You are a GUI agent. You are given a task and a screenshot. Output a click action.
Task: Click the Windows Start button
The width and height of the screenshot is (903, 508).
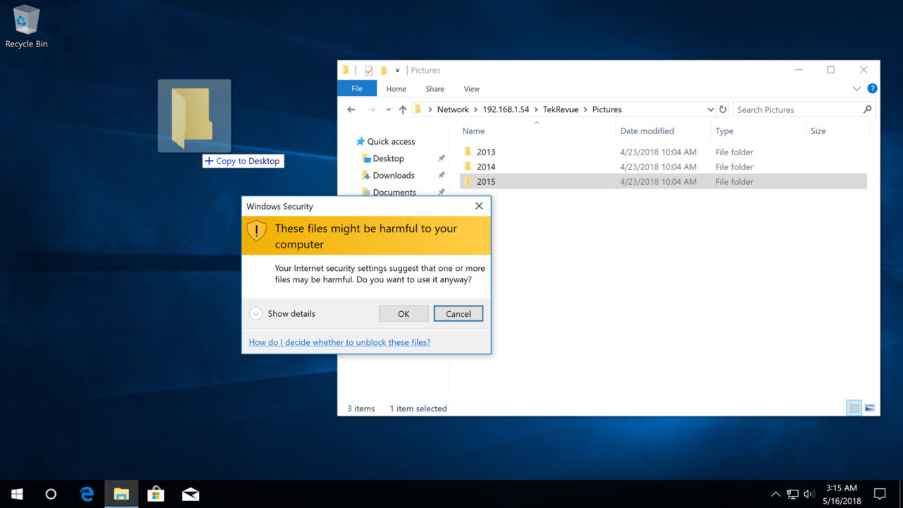coord(17,494)
